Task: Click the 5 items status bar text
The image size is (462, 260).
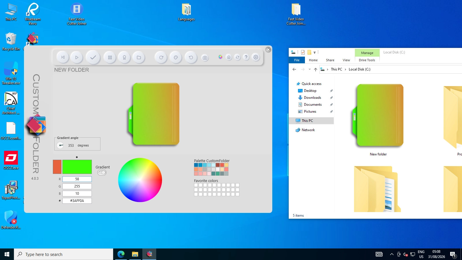Action: click(x=298, y=216)
